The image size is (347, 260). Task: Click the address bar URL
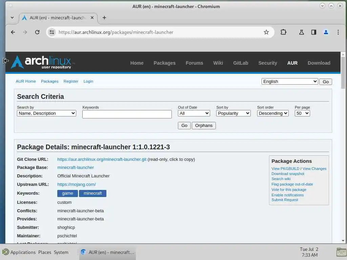[116, 32]
